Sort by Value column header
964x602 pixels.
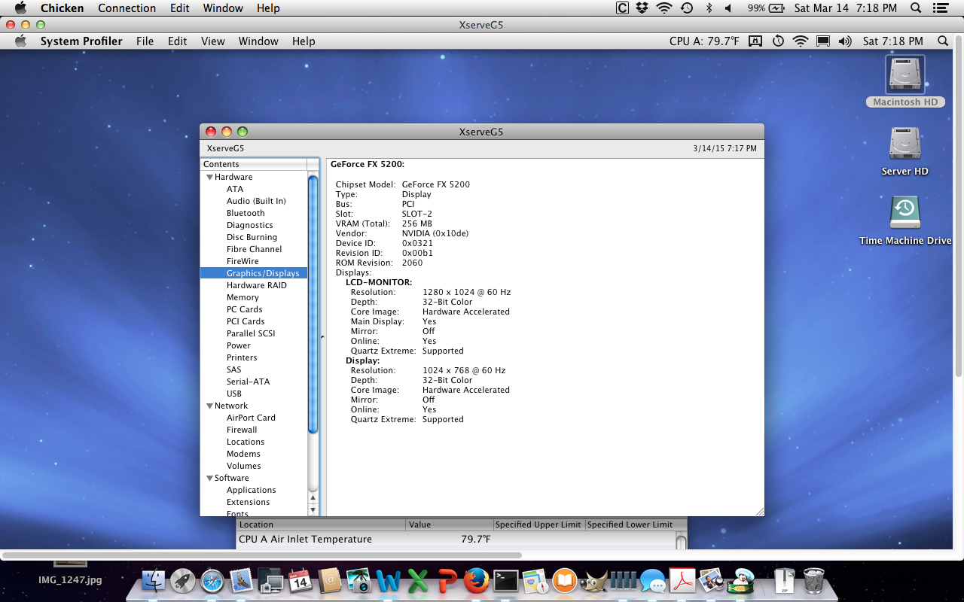click(450, 524)
